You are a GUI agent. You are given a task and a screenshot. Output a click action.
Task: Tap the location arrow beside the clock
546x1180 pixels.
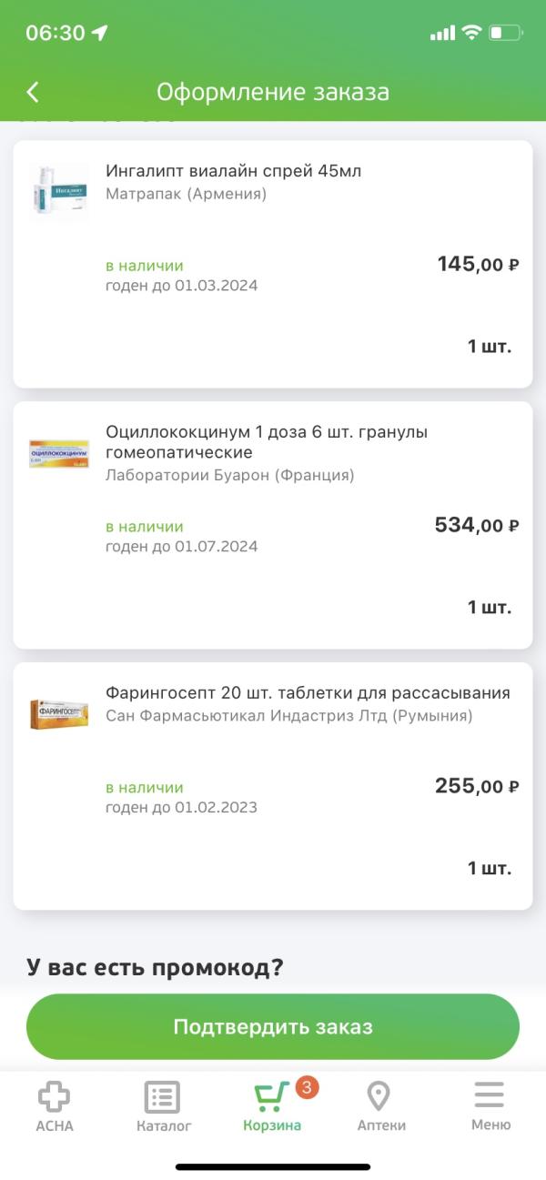99,33
